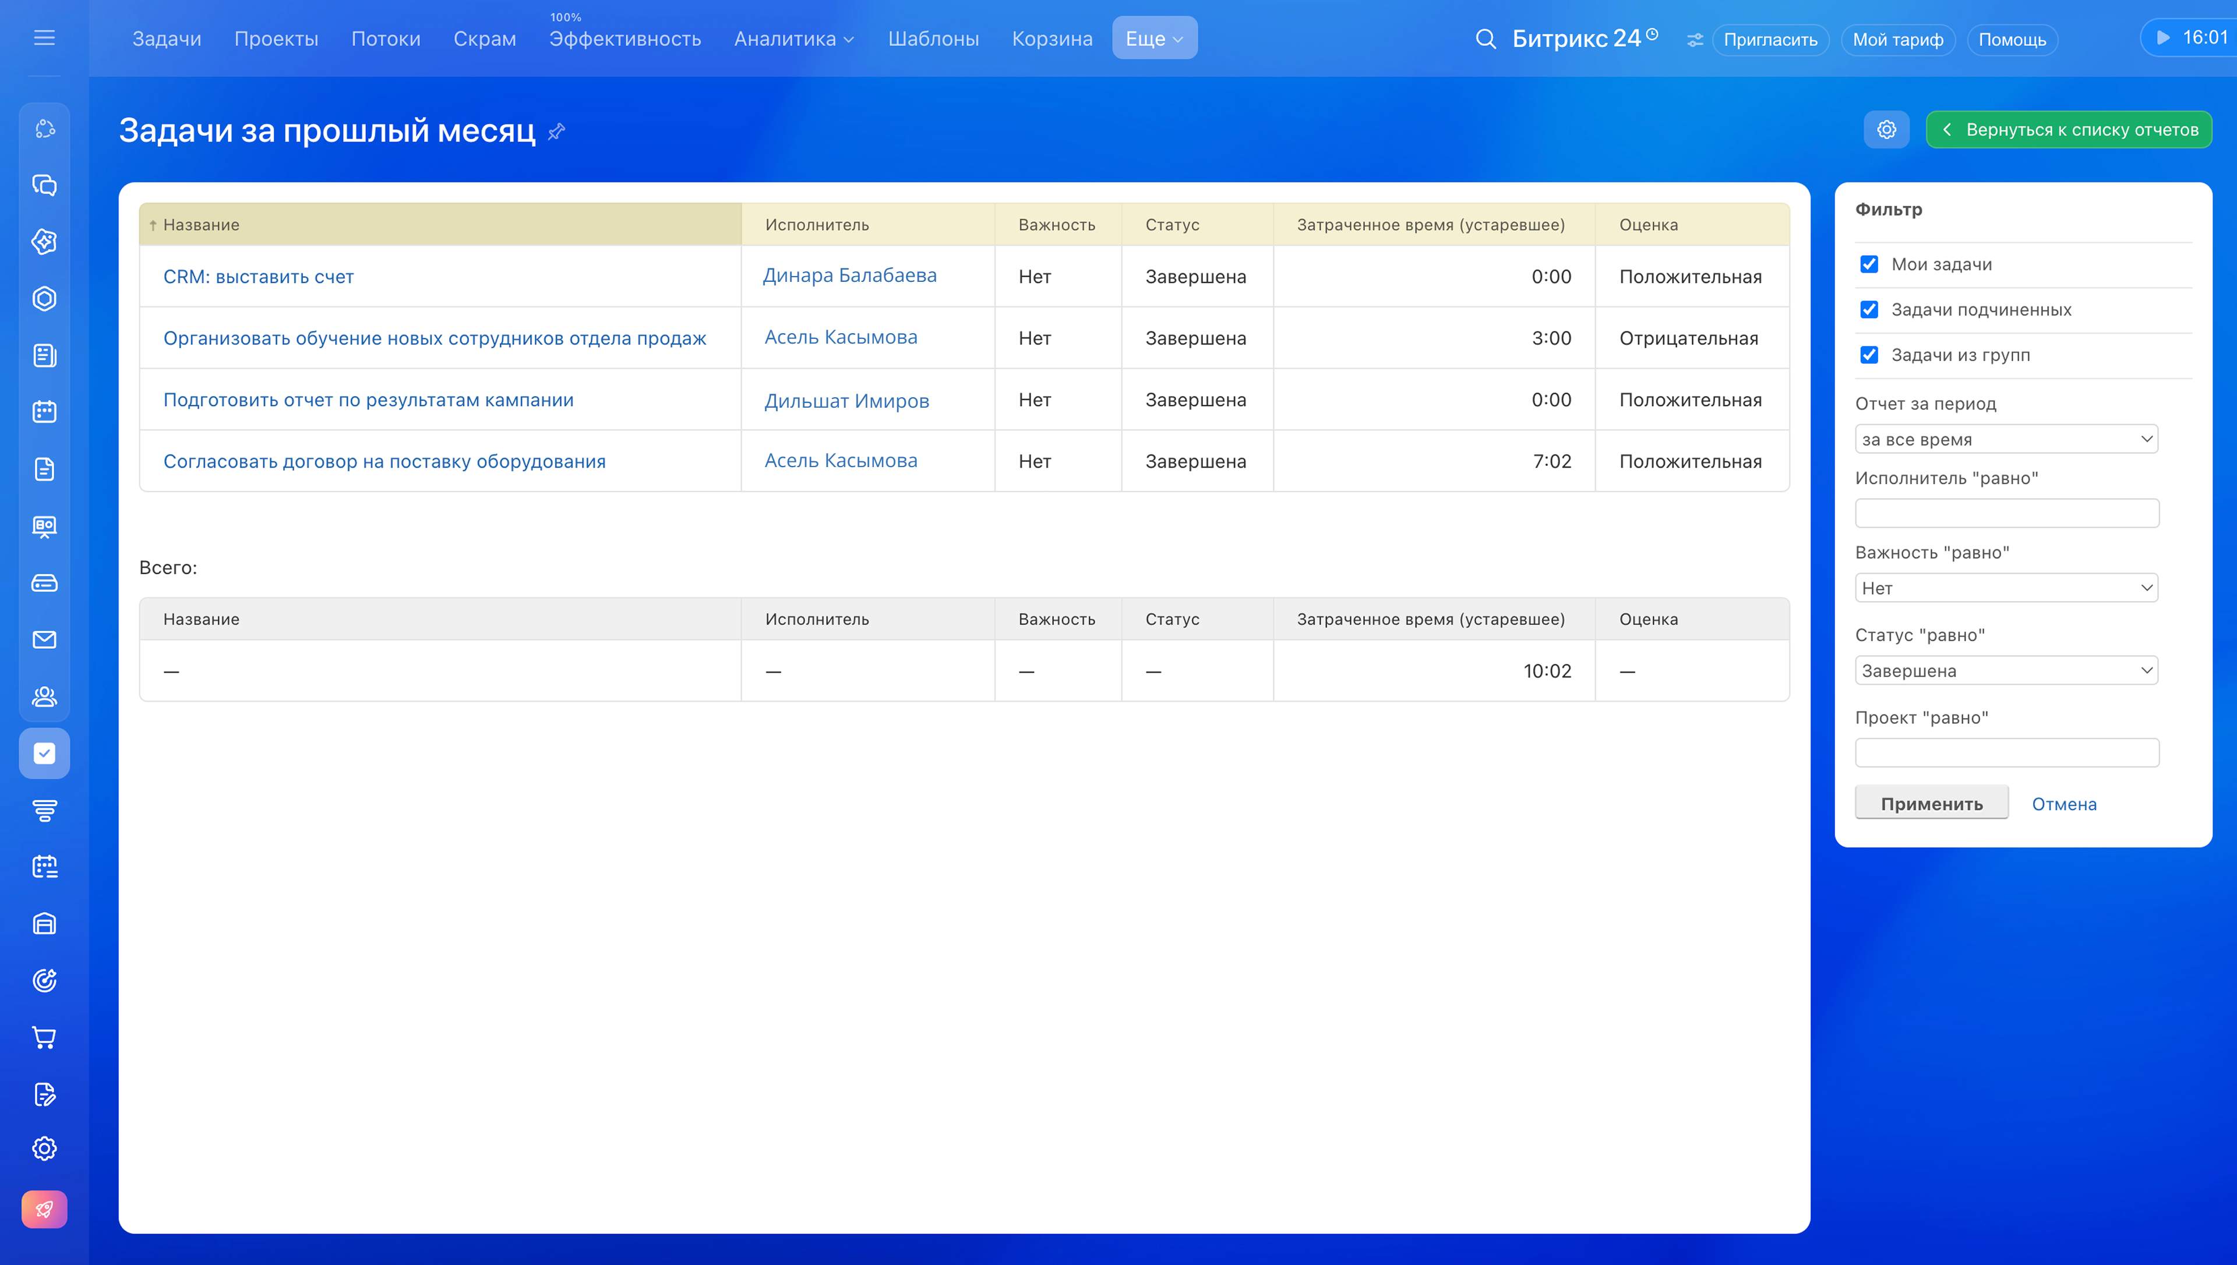This screenshot has width=2237, height=1265.
Task: Open report settings gear icon
Action: tap(1886, 129)
